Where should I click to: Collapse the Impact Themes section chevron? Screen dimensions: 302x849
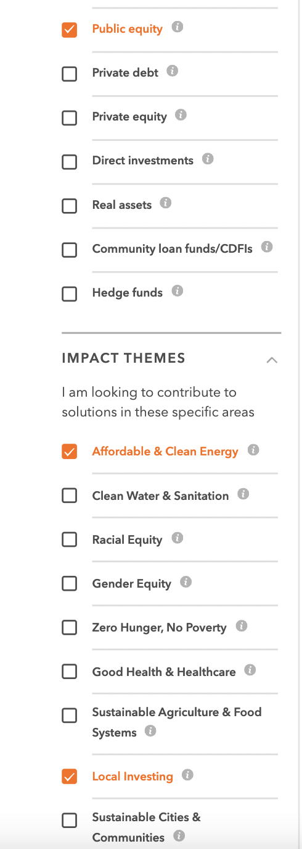pos(272,360)
